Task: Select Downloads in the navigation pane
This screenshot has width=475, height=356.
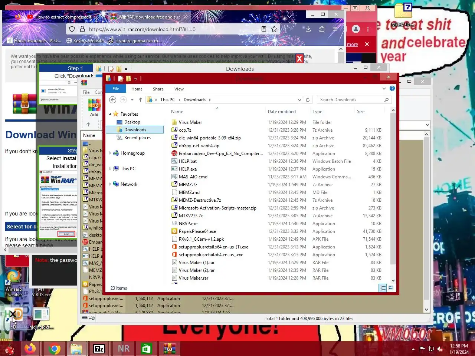Action: (135, 130)
